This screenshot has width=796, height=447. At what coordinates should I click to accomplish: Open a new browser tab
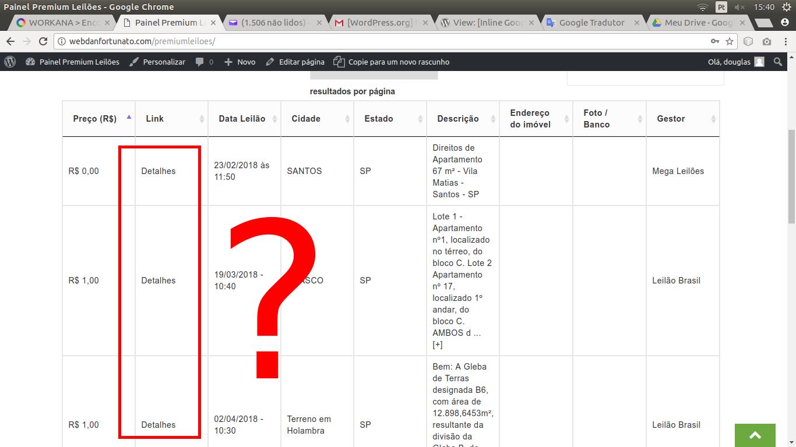click(763, 23)
